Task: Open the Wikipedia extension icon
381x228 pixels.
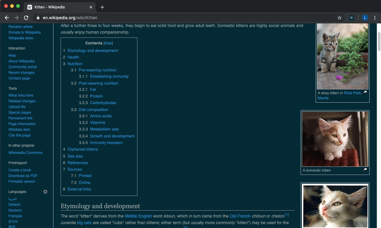Action: pos(351,18)
